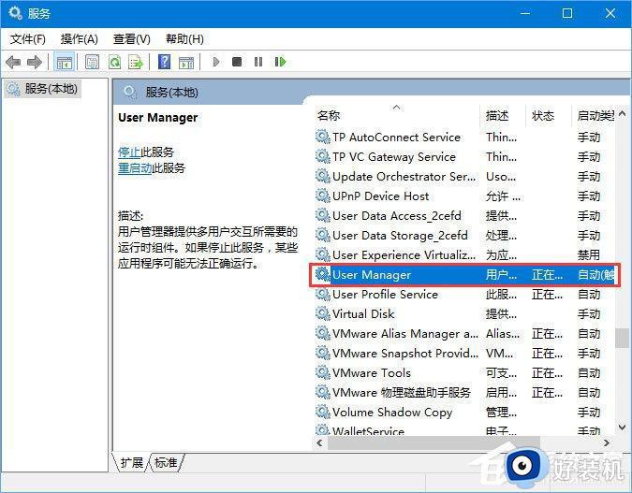The image size is (632, 493).
Task: Select the User Profile Service name
Action: (386, 294)
